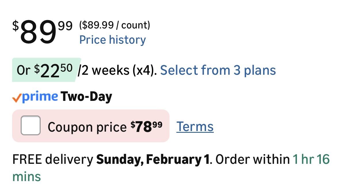Click the Order within text
347x196 pixels.
pyautogui.click(x=252, y=160)
